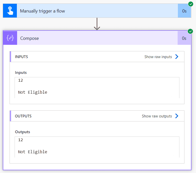Viewport: 196px width, 173px height.
Task: Click the OUTPUTS section header label
Action: (x=23, y=116)
